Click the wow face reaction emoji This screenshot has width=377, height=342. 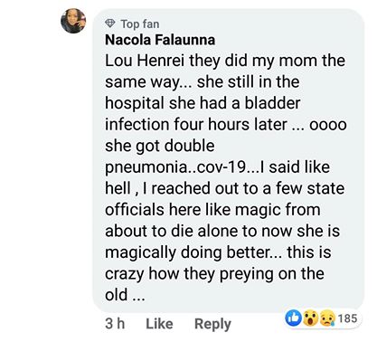(310, 318)
